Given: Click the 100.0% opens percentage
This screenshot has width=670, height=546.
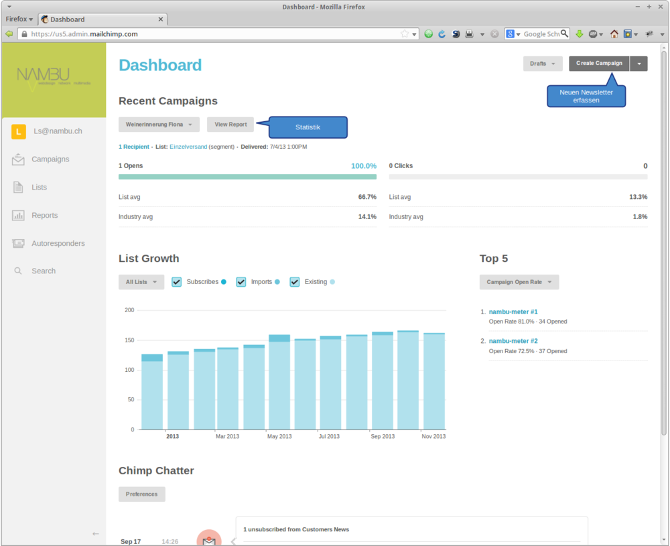Looking at the screenshot, I should 364,165.
